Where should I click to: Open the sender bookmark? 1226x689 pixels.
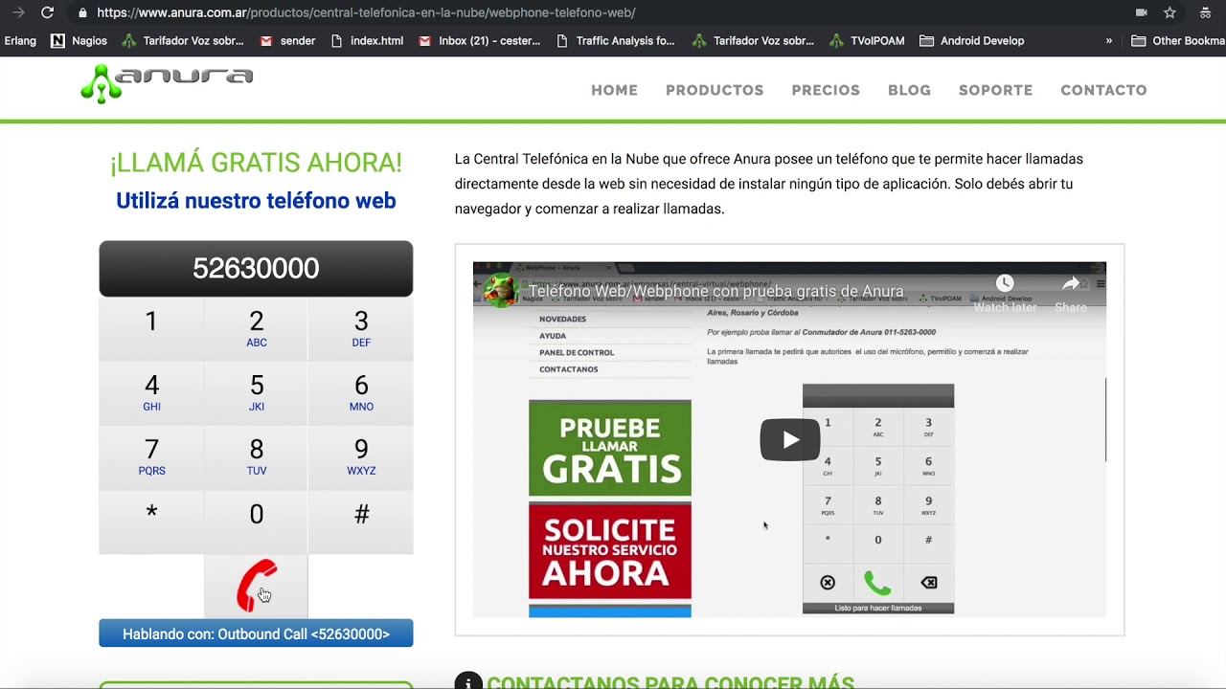[287, 41]
